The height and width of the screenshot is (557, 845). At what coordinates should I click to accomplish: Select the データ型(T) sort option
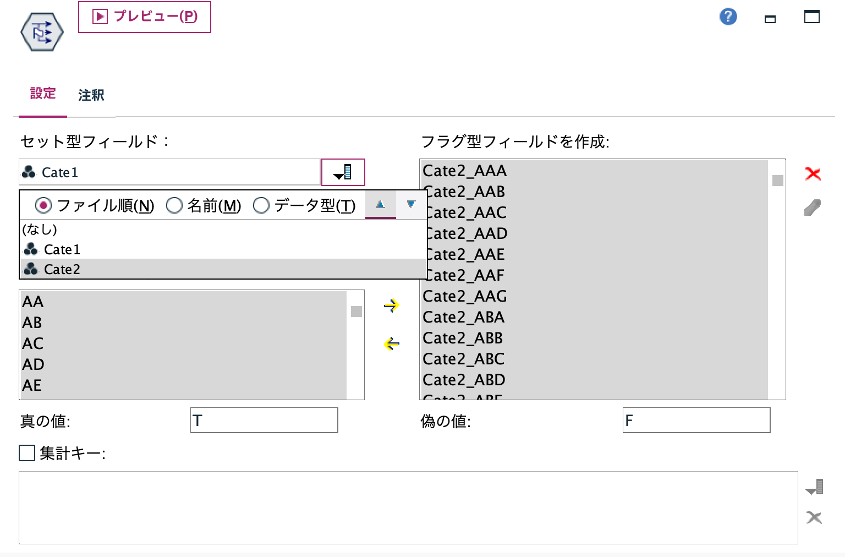pos(261,205)
